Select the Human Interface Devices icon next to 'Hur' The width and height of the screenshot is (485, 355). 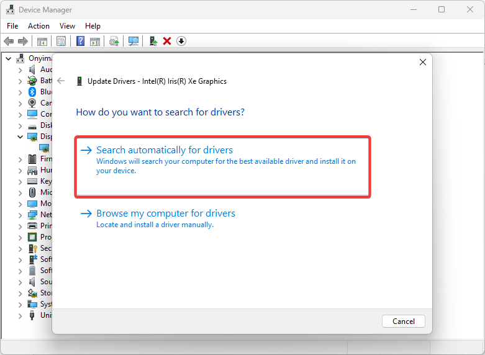tap(32, 171)
